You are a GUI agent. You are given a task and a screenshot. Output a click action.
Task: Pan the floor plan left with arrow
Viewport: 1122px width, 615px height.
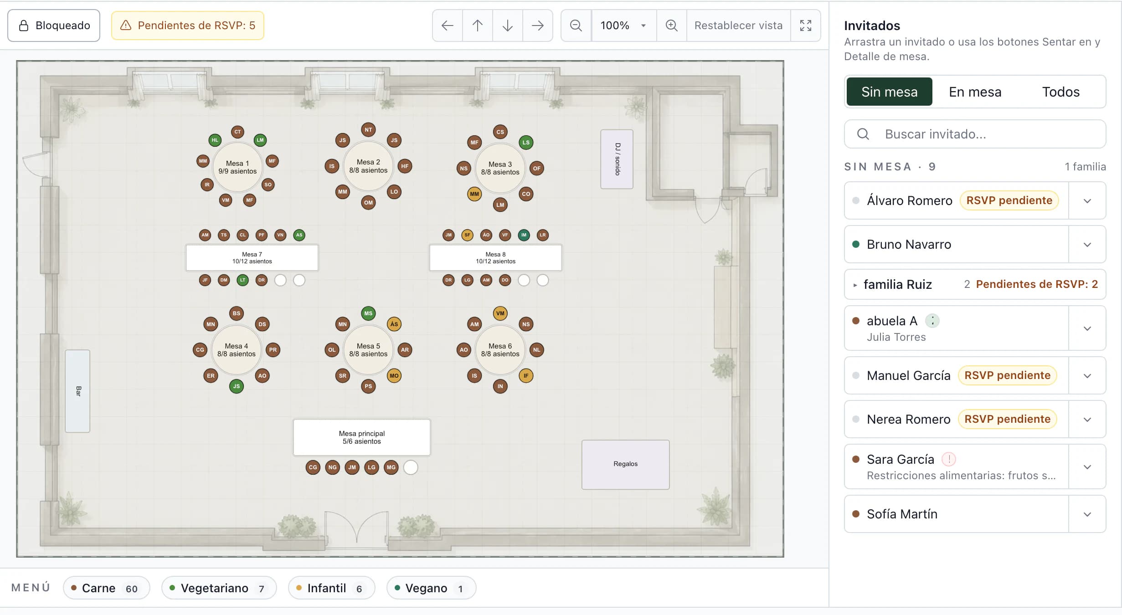pos(448,26)
